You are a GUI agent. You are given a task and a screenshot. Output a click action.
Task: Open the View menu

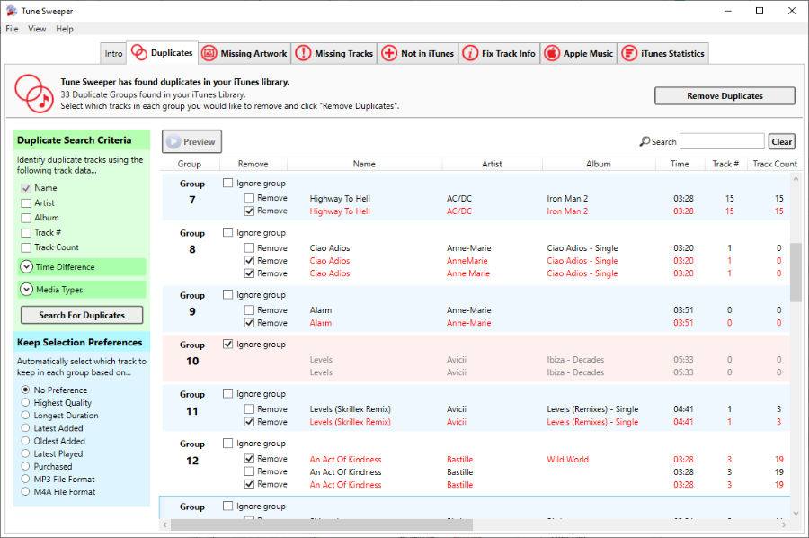pos(37,29)
